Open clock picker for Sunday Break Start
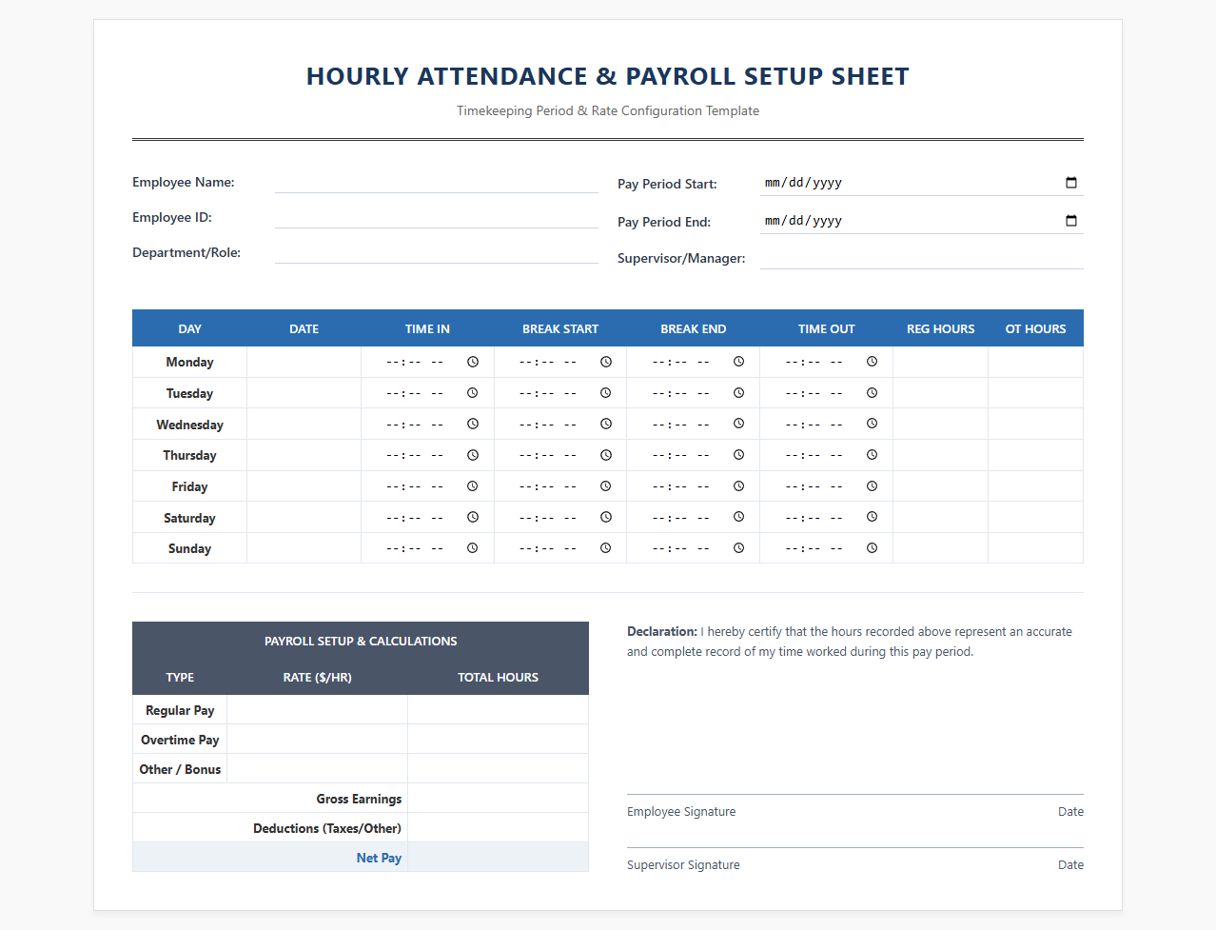 pyautogui.click(x=606, y=548)
